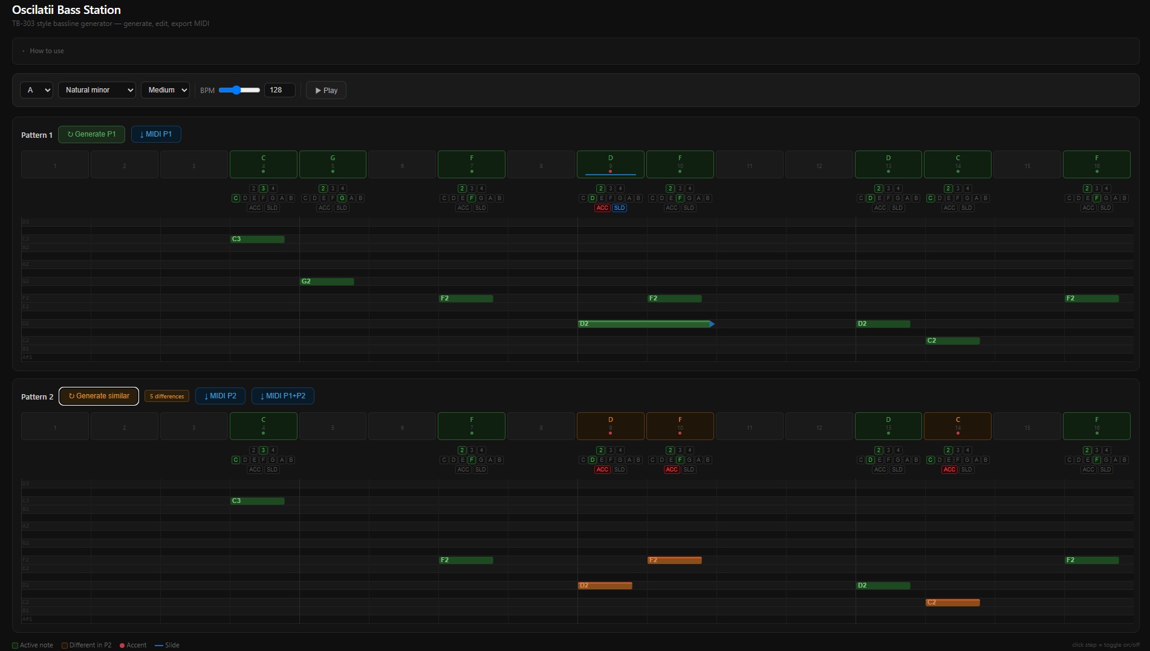This screenshot has width=1150, height=651.
Task: Enable ACC on Pattern 1 step 13
Action: coord(880,208)
